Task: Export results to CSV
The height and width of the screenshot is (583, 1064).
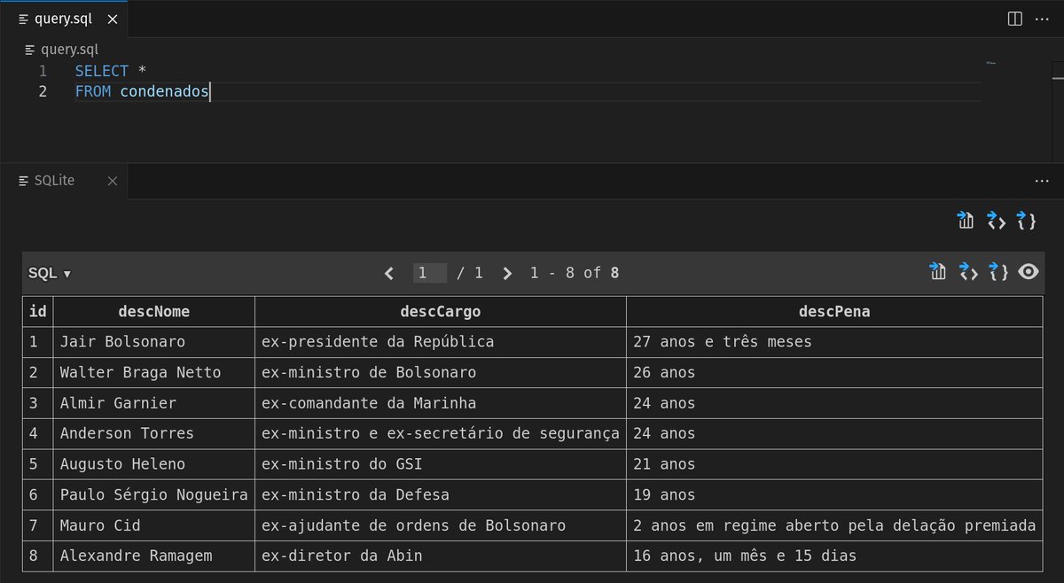Action: 965,221
